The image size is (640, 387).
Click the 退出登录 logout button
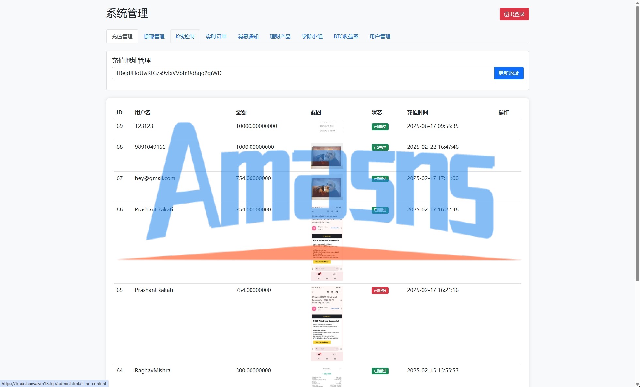[x=514, y=14]
